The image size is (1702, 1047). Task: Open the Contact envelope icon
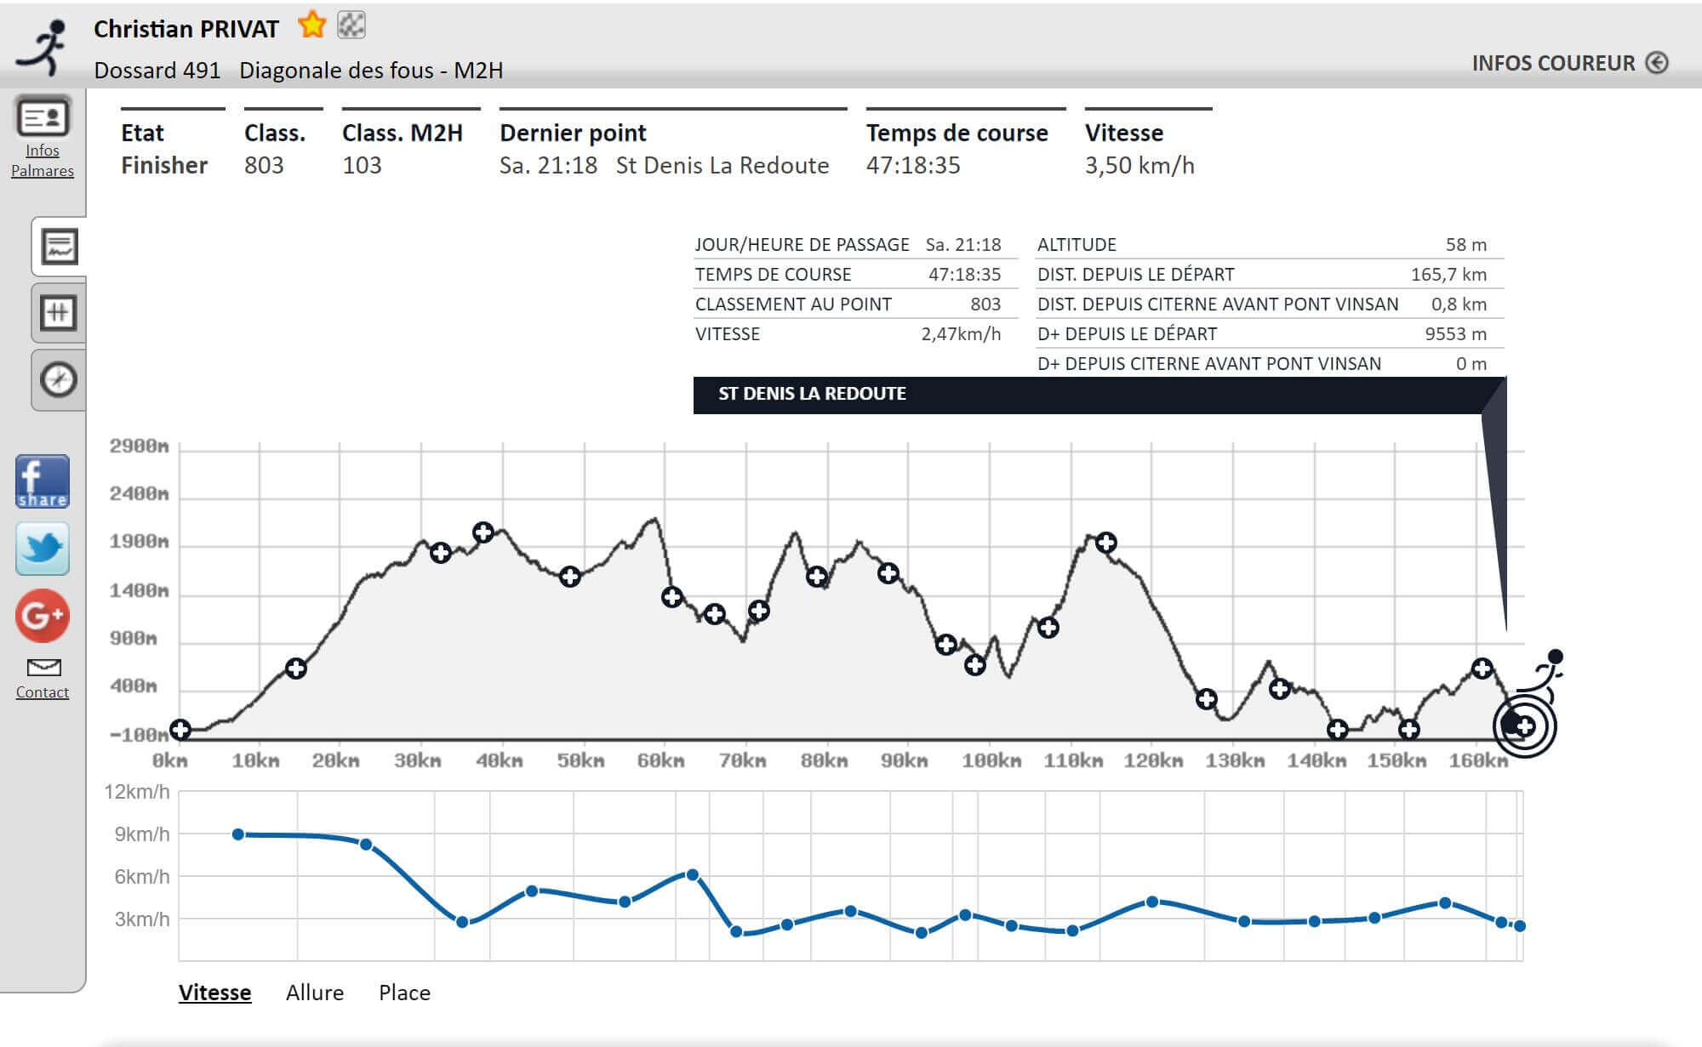pos(43,667)
